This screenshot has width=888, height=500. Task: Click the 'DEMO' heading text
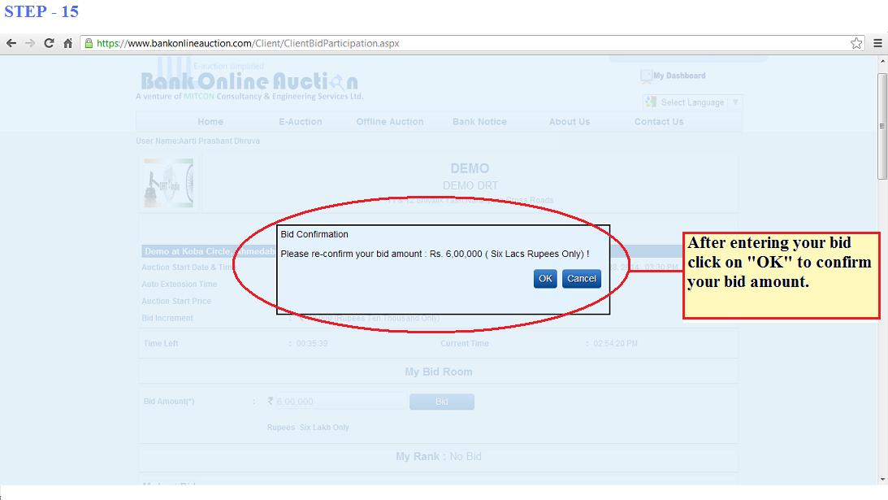coord(470,168)
